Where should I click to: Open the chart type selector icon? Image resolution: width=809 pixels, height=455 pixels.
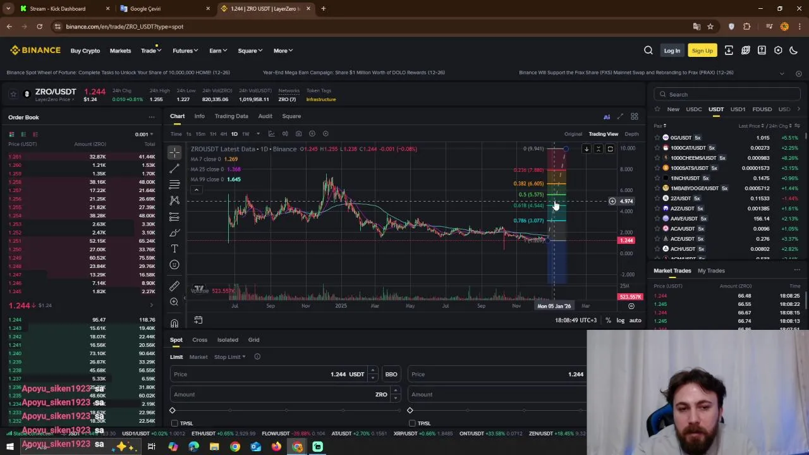tap(271, 133)
